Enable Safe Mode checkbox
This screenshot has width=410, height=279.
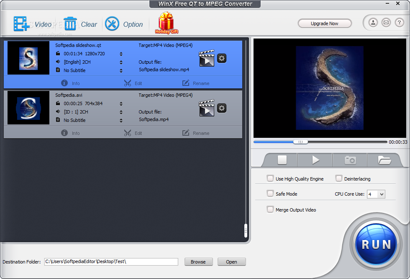270,194
